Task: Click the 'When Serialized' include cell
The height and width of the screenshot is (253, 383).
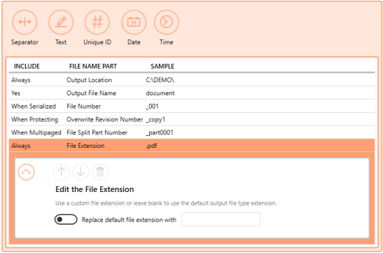Action: (34, 107)
